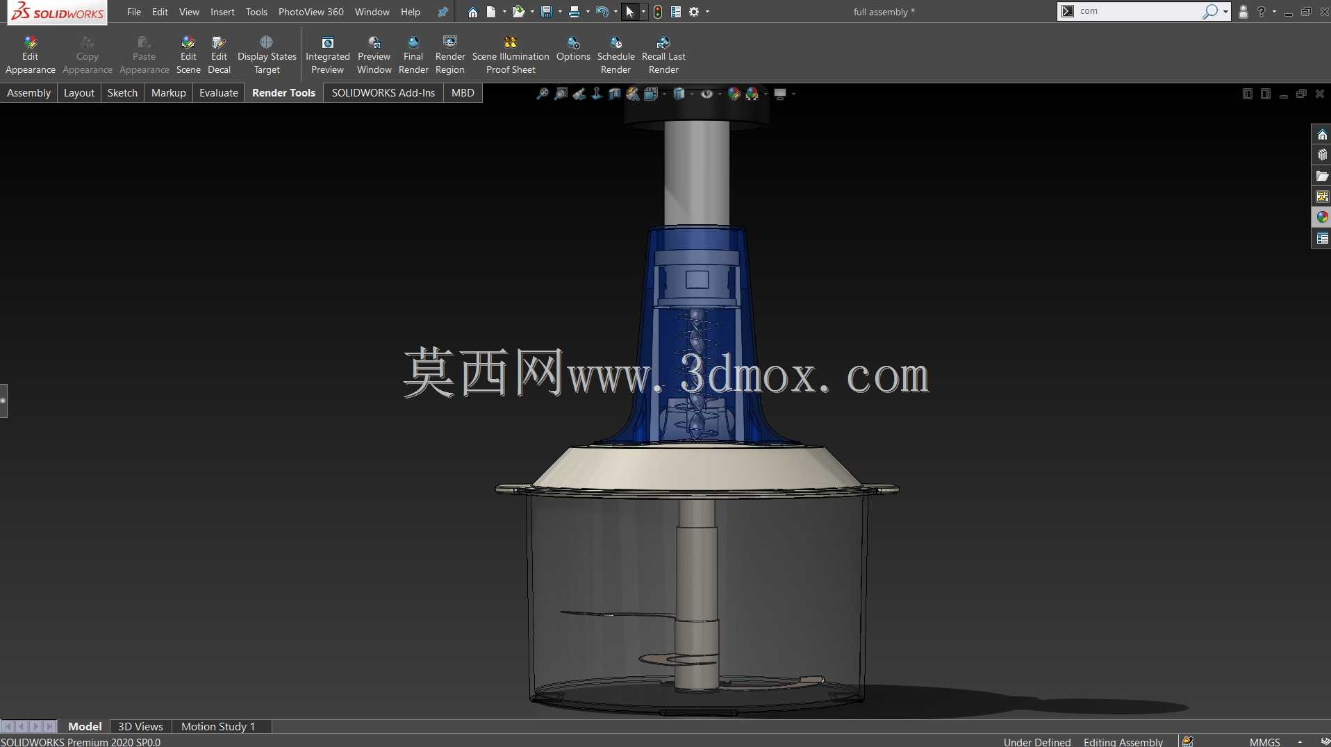Screen dimensions: 1331x747
Task: Expand the search box dropdown arrow
Action: pos(1225,12)
